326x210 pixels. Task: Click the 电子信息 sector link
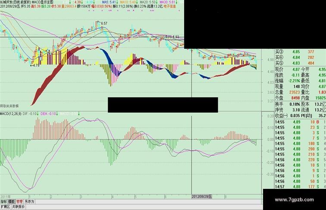[169, 6]
